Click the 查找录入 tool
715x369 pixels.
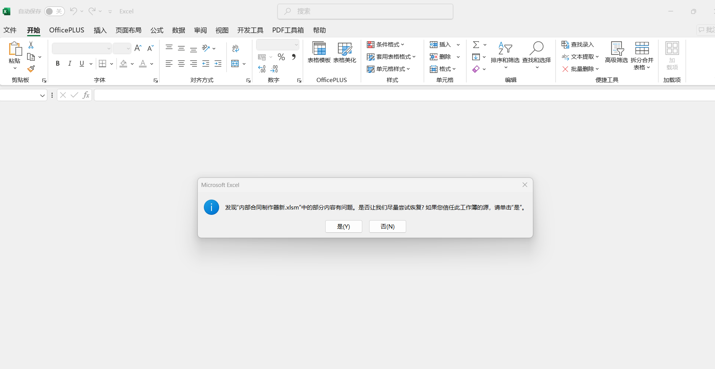point(578,45)
